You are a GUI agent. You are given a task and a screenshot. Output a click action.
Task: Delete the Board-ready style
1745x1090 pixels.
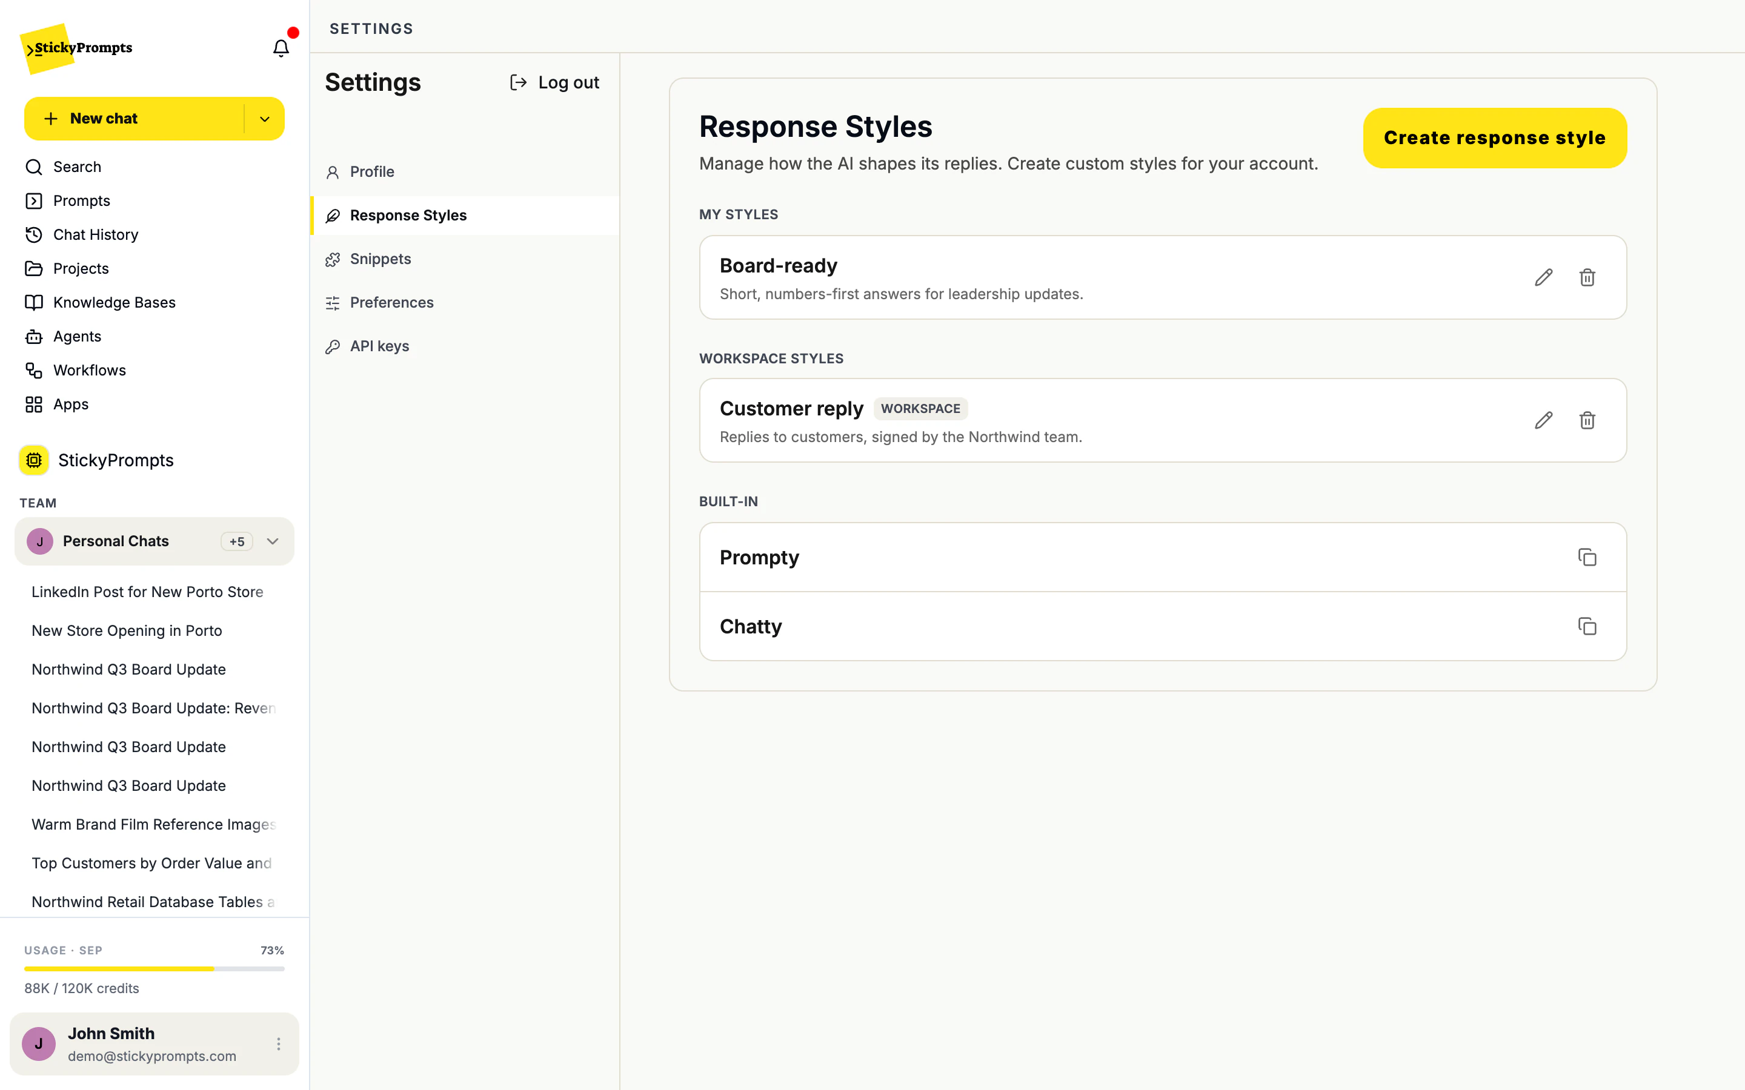pos(1587,277)
